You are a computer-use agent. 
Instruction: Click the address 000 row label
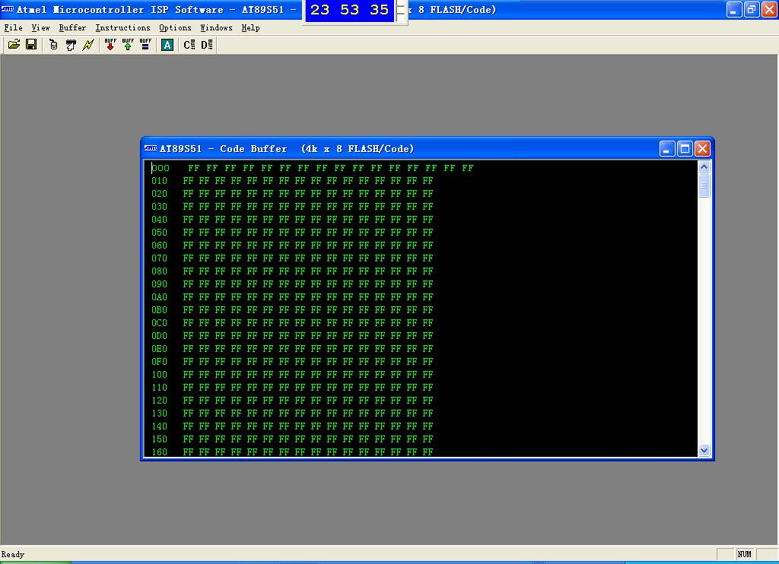click(161, 168)
